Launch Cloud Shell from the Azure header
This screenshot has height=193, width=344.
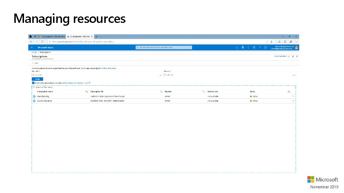pyautogui.click(x=237, y=48)
